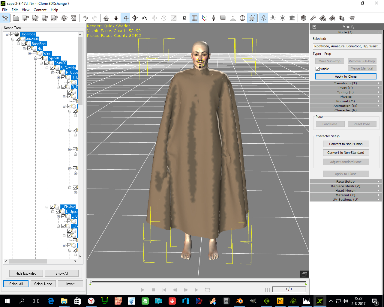Click the open folder toolbar icon
Image resolution: width=384 pixels, height=307 pixels.
[16, 18]
